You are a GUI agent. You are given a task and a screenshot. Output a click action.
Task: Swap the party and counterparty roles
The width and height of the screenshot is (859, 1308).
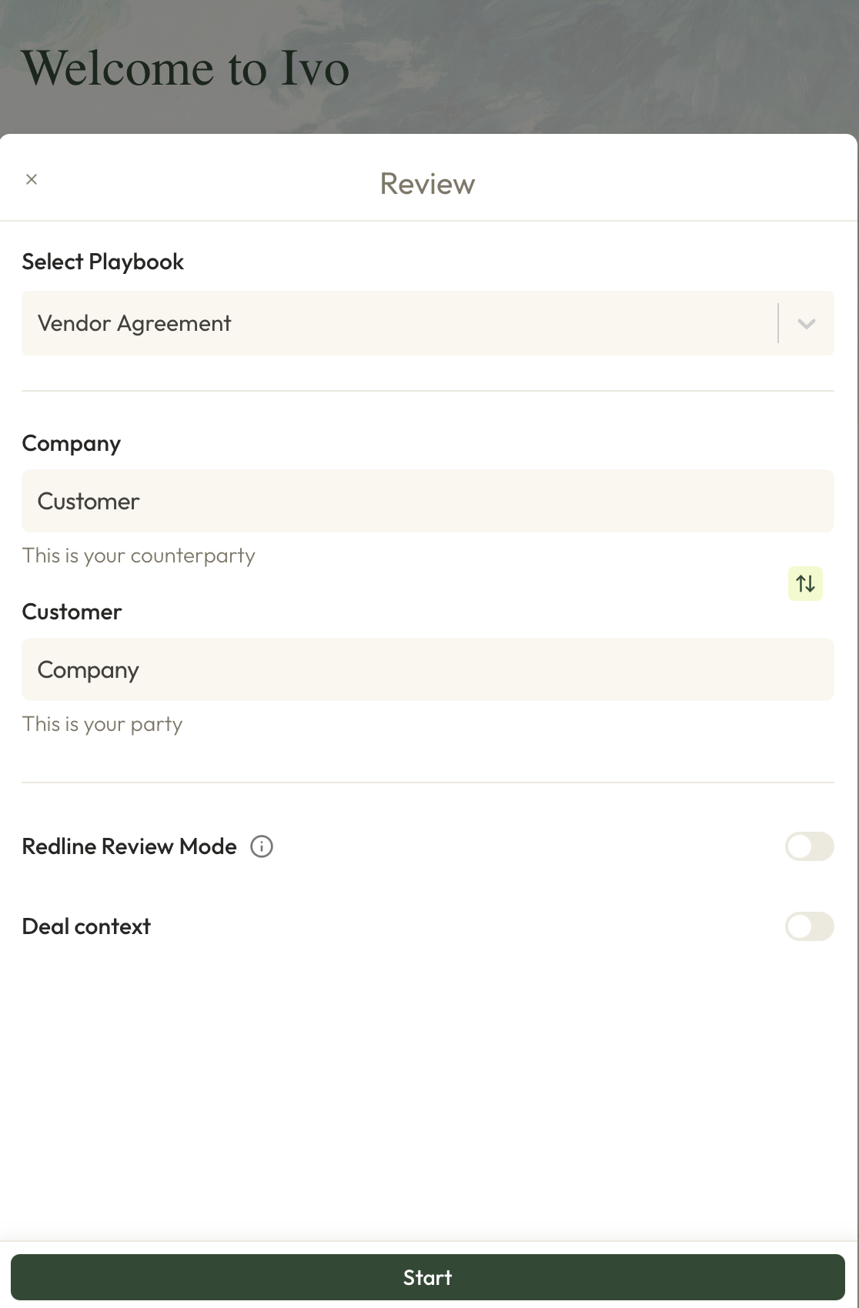point(805,583)
